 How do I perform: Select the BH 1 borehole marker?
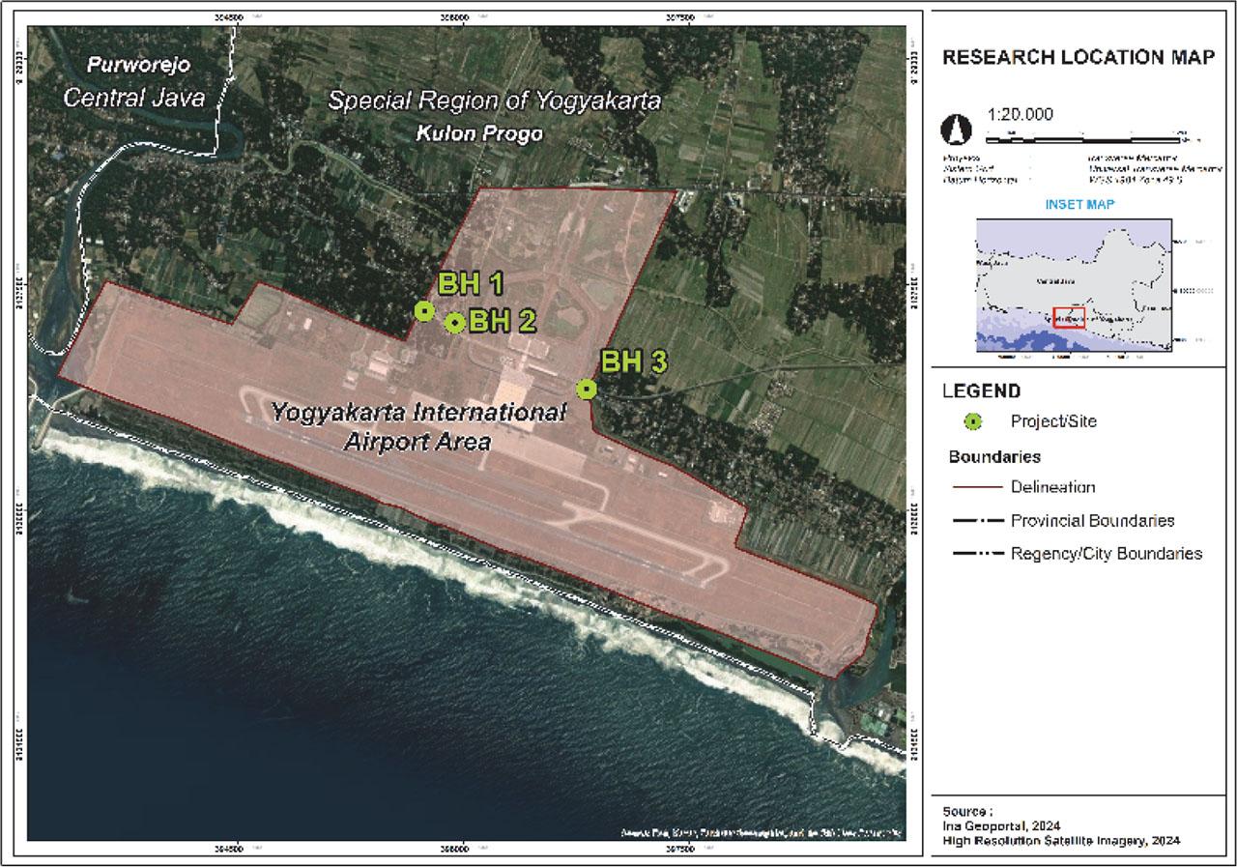423,311
